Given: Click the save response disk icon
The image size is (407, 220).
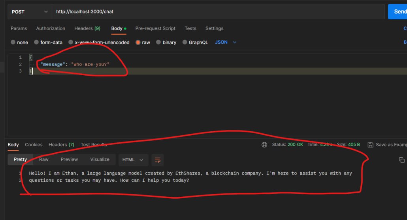Looking at the screenshot, I should pyautogui.click(x=370, y=145).
